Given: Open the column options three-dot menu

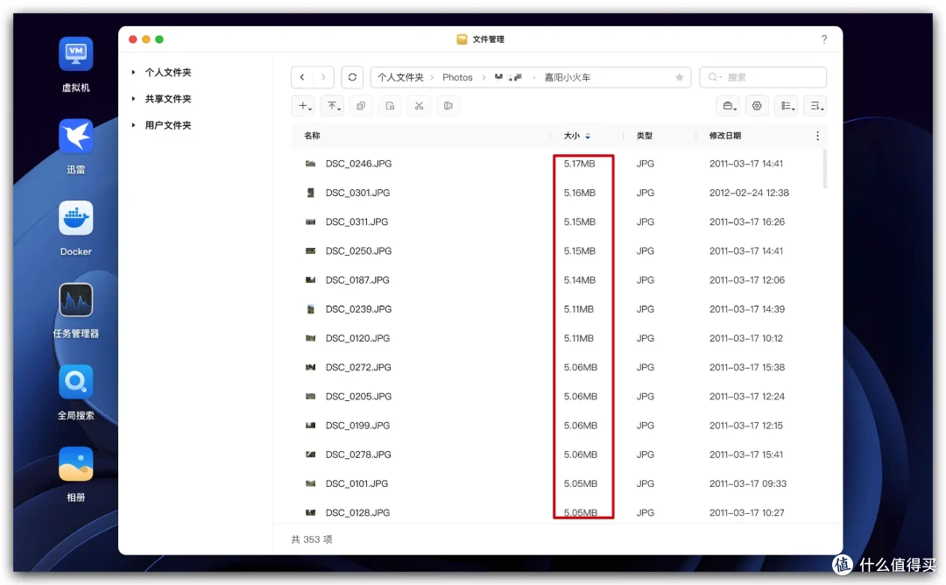Looking at the screenshot, I should coord(817,136).
